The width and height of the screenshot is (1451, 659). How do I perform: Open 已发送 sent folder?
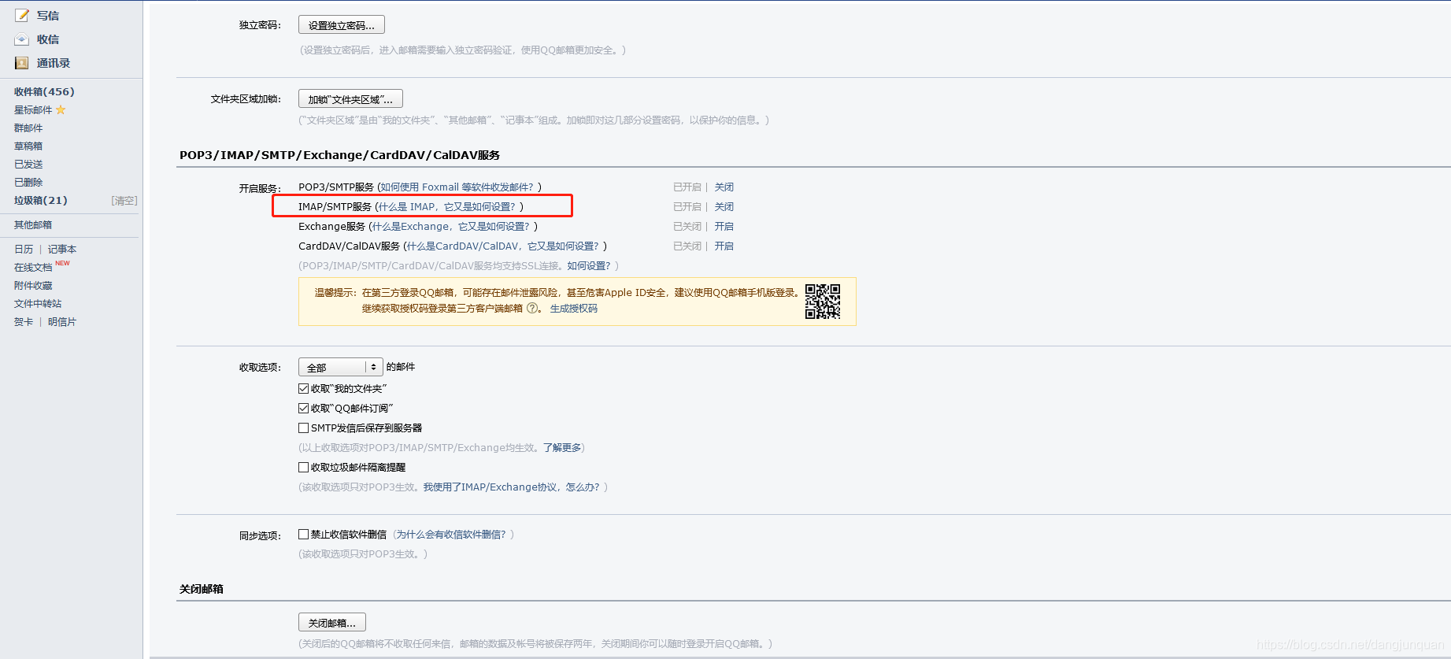click(x=28, y=165)
